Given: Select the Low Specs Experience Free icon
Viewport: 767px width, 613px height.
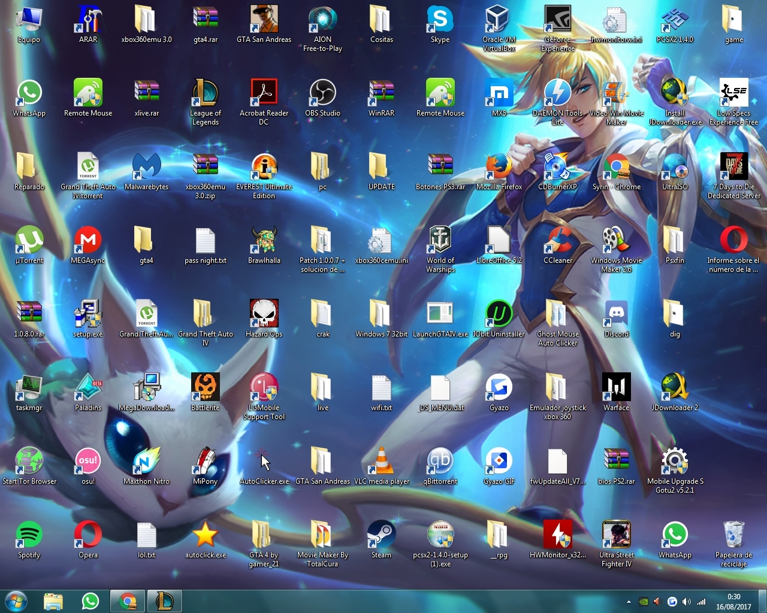Looking at the screenshot, I should point(733,92).
